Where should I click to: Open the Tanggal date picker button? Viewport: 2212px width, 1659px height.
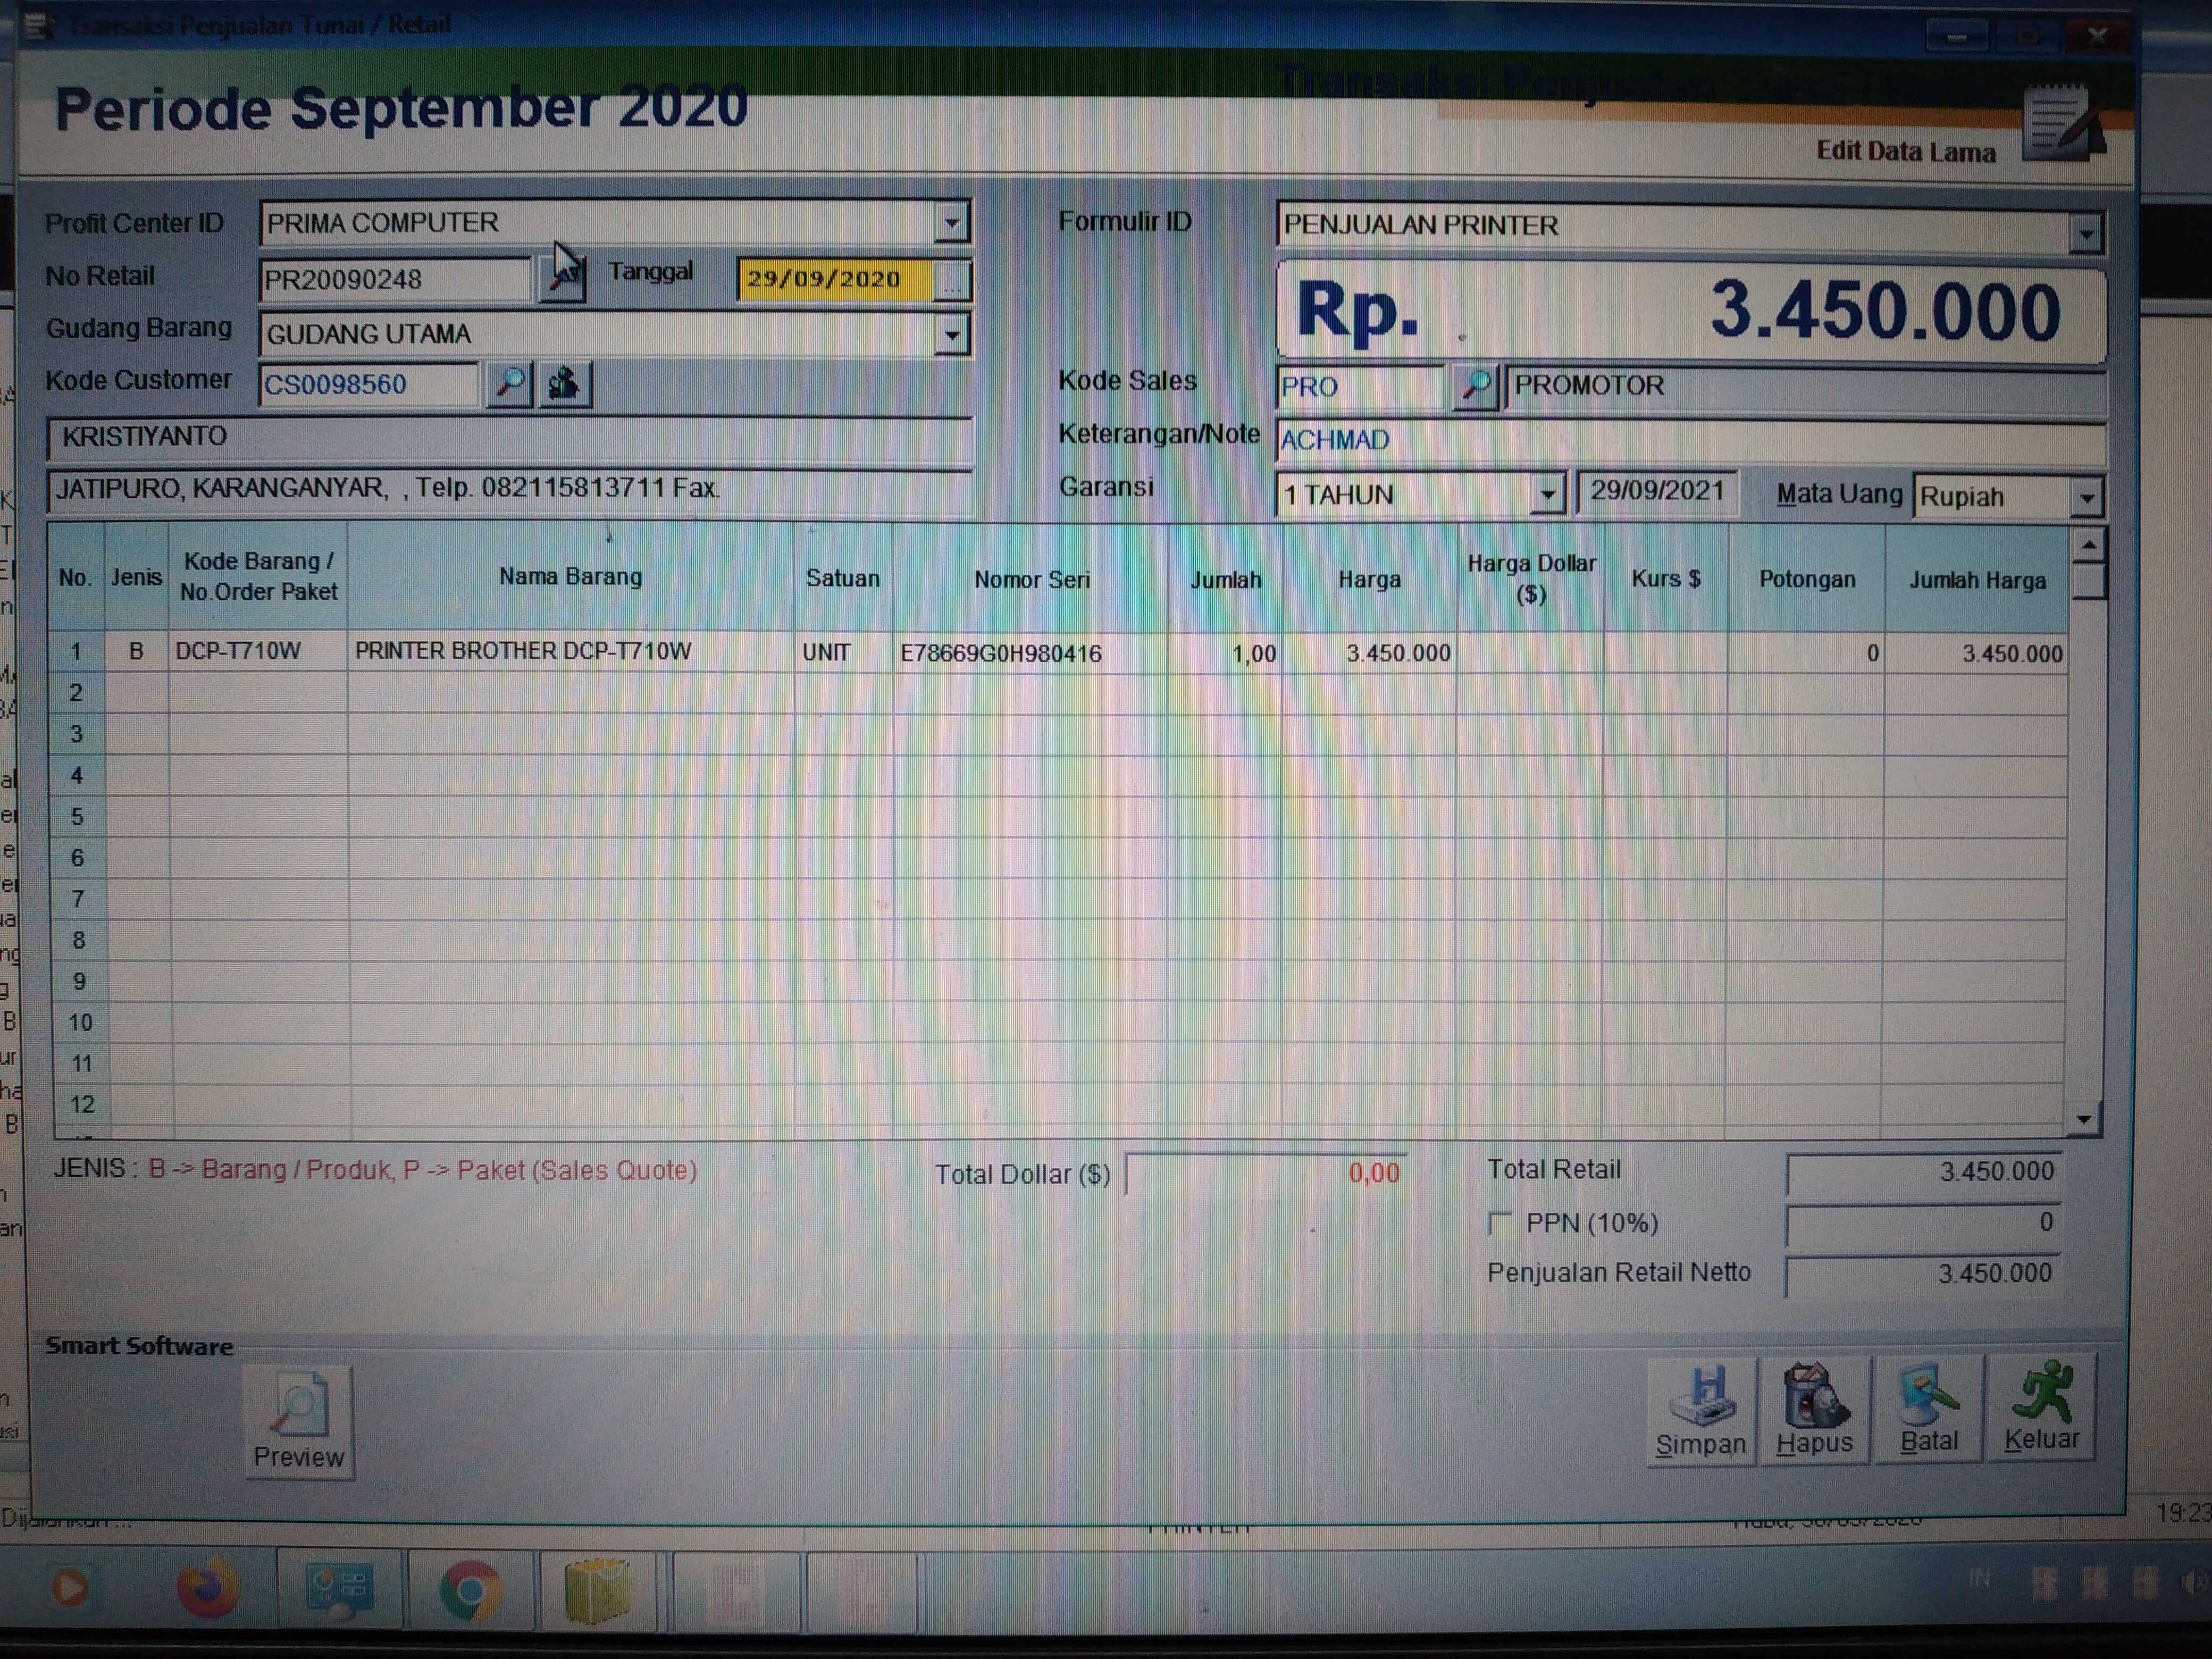[952, 281]
